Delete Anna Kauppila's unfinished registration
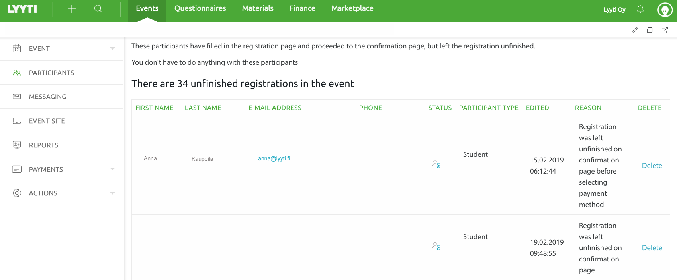The height and width of the screenshot is (280, 677). 652,166
